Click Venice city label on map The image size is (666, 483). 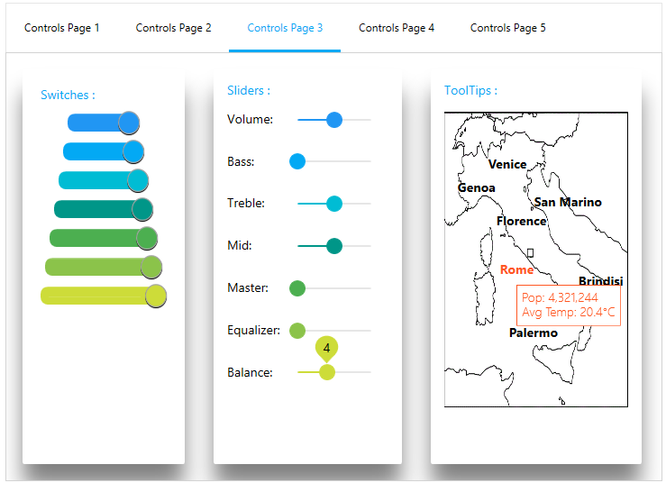pos(507,164)
